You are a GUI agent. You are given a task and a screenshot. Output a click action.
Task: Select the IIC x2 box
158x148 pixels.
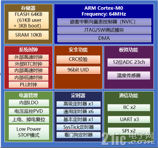[x=129, y=107]
